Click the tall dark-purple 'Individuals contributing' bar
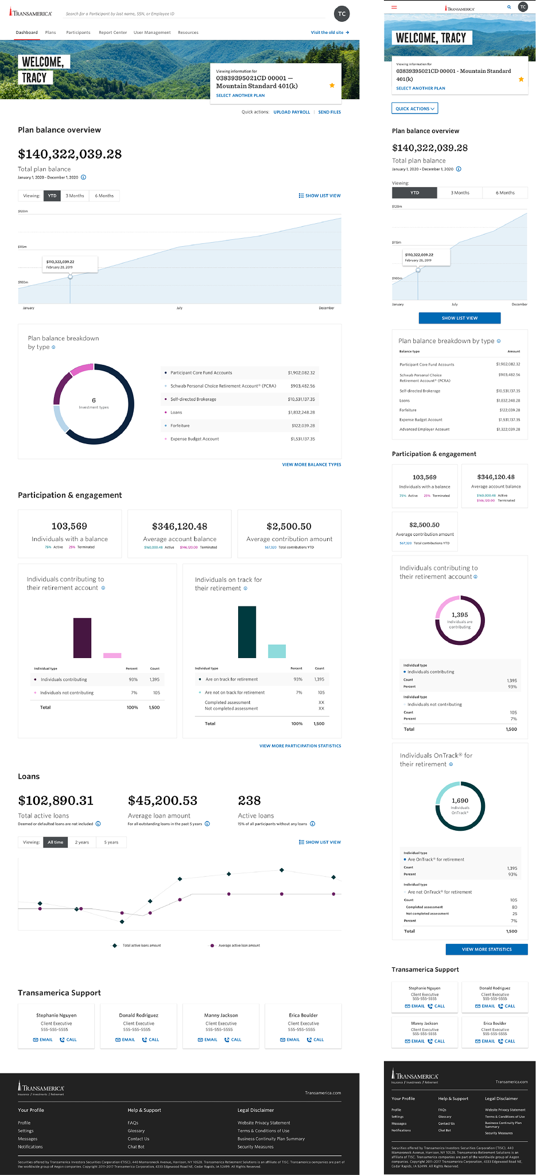The width and height of the screenshot is (536, 1175). 83,638
